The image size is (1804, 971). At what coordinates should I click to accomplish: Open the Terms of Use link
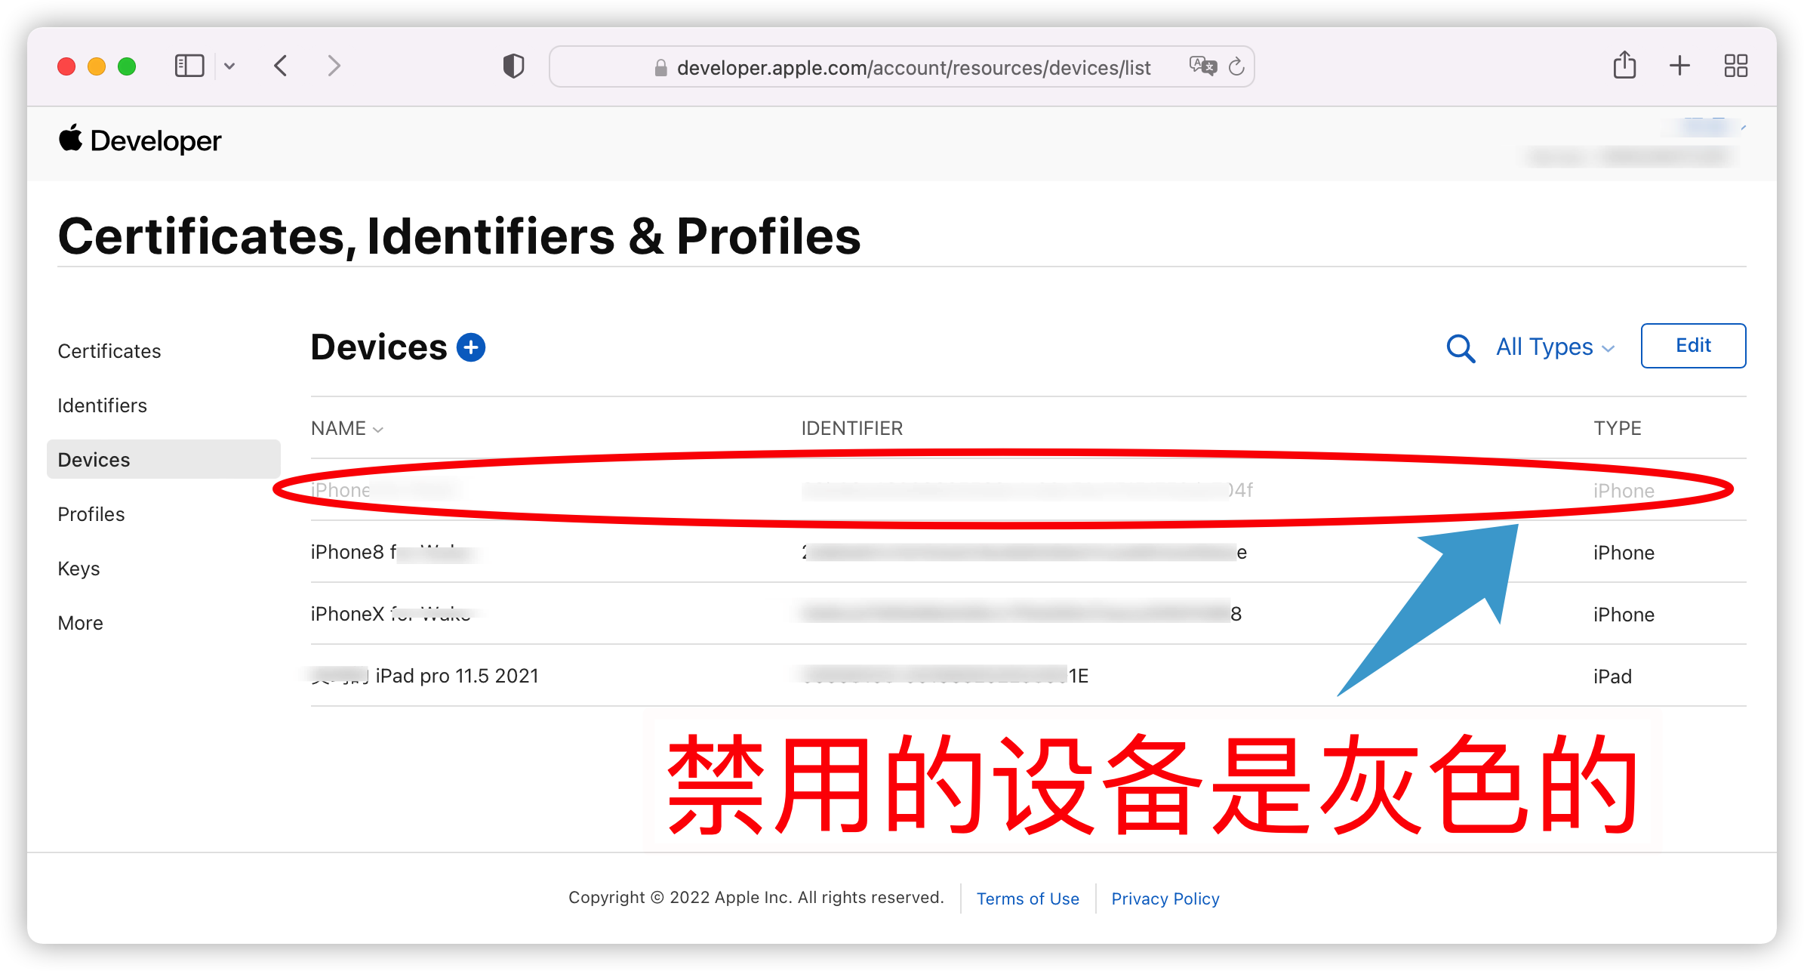pos(1027,899)
